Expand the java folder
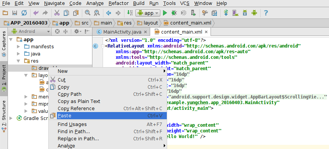Screen dimensions: 329x149 coord(18,54)
